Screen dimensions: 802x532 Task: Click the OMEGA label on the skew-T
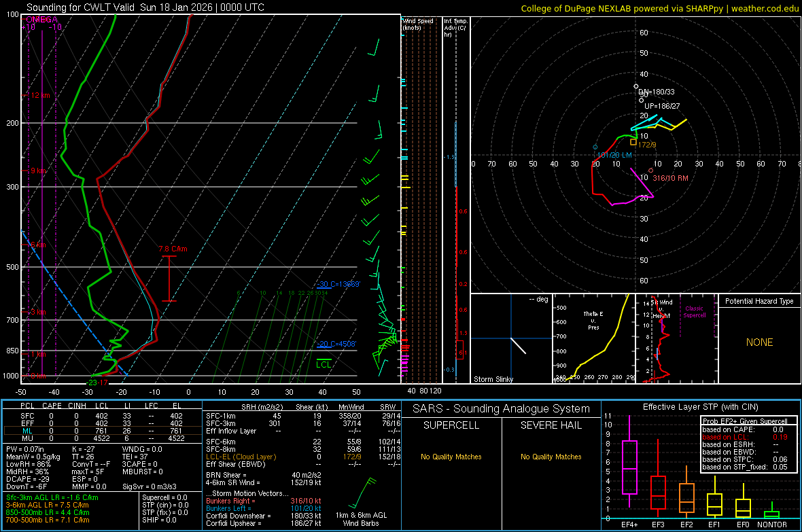coord(41,20)
